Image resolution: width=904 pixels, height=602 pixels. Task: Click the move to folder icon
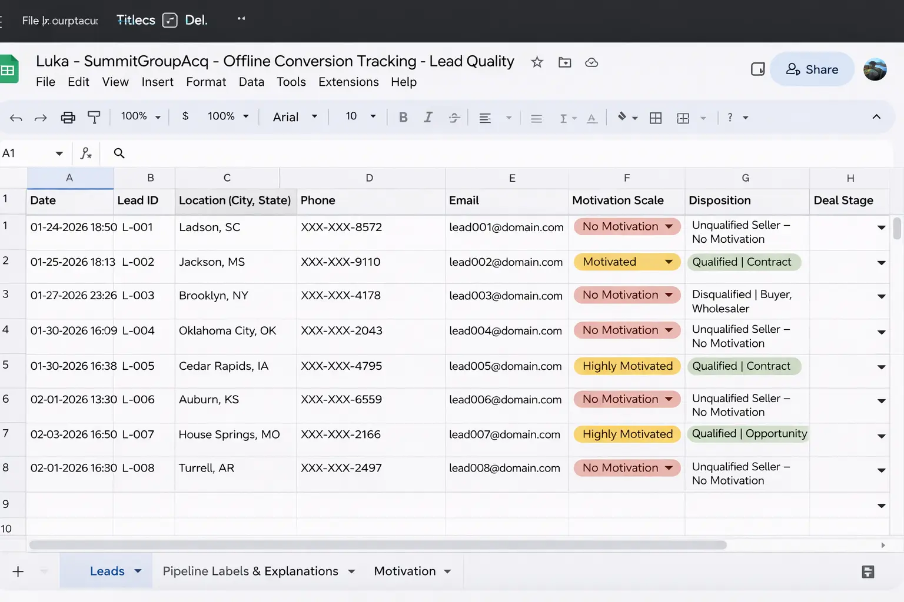565,62
